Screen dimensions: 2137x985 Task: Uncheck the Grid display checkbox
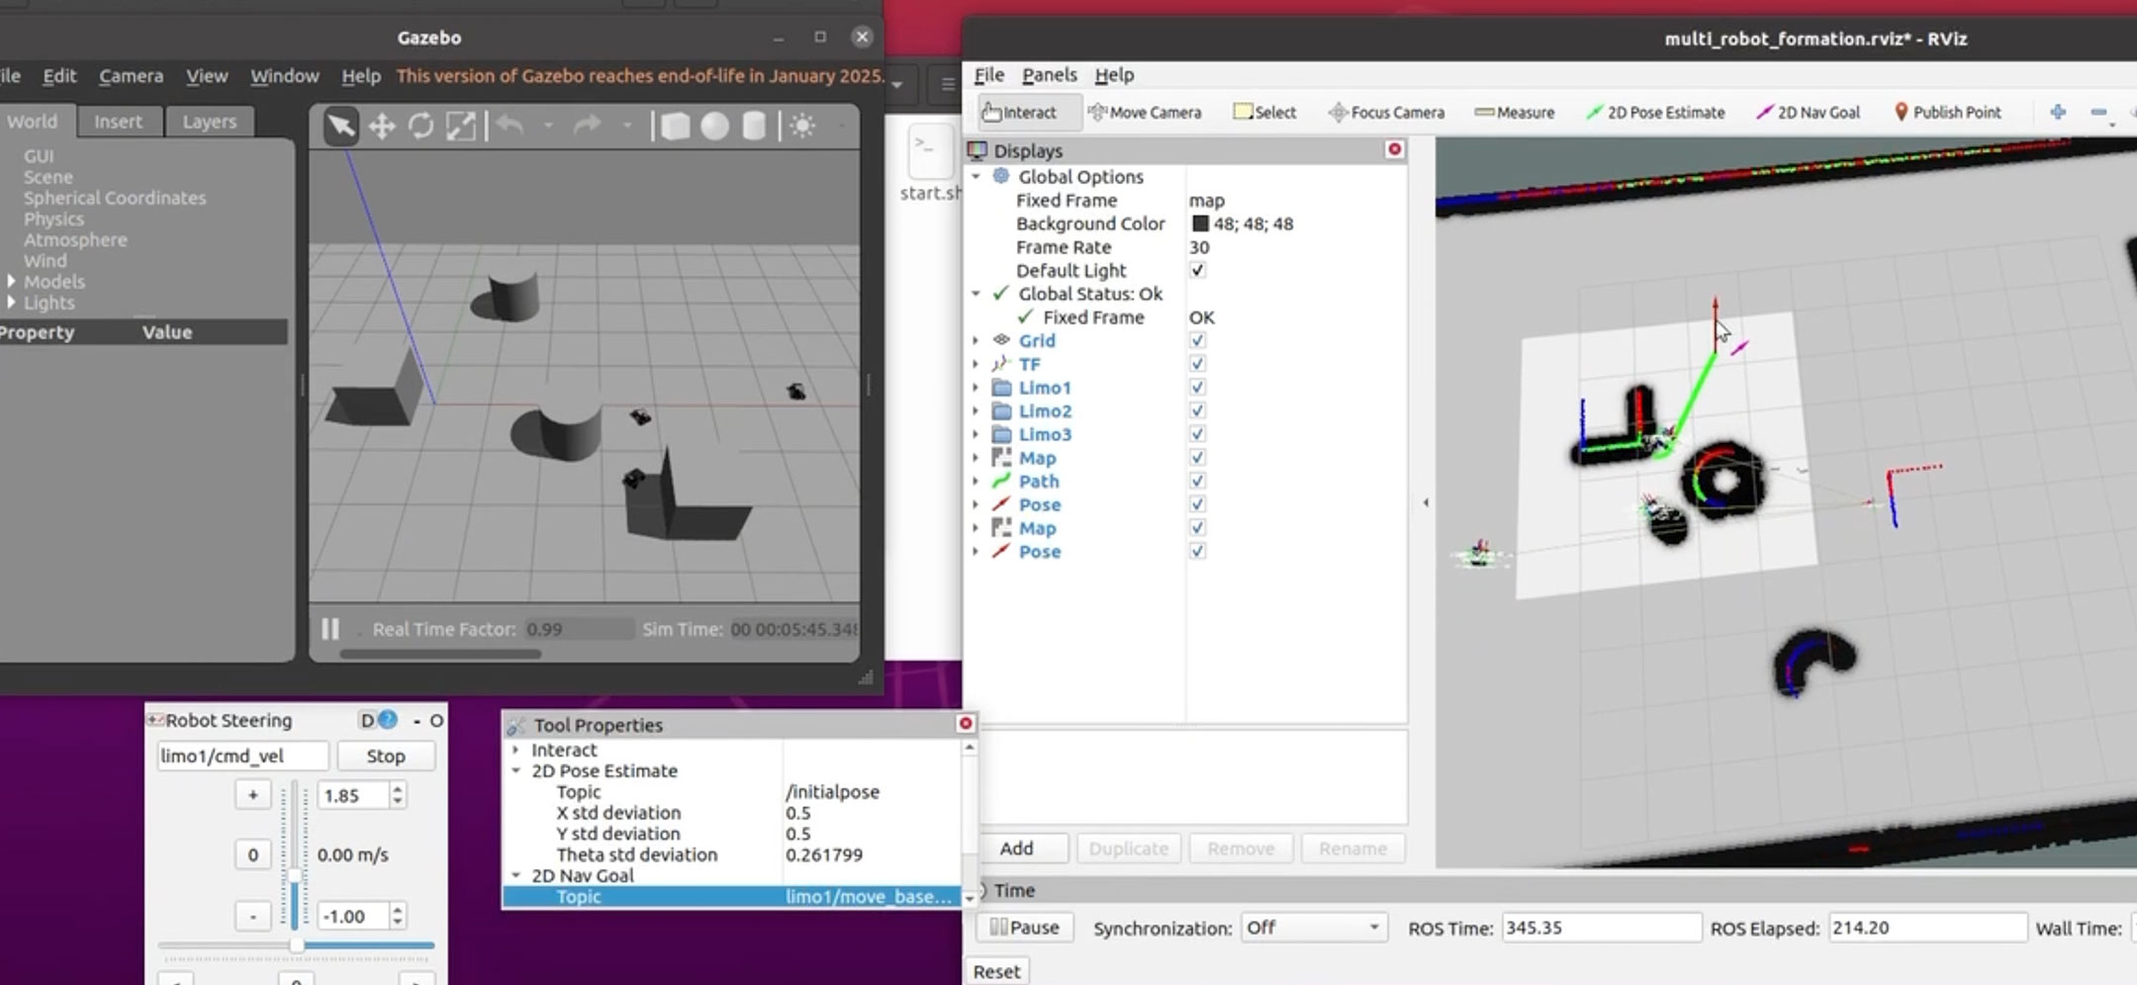(x=1197, y=341)
